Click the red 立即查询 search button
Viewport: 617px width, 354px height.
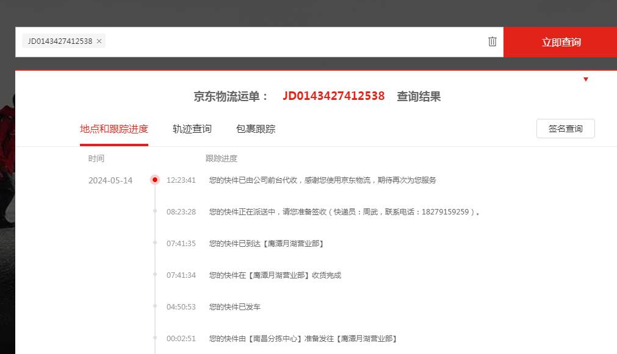tap(561, 42)
